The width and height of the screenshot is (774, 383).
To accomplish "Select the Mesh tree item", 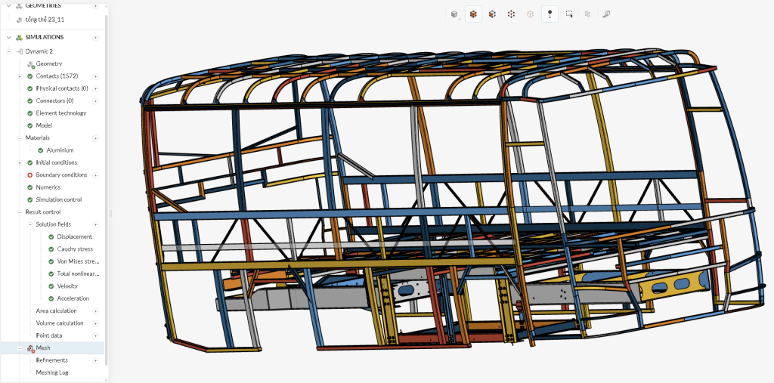I will (x=43, y=348).
